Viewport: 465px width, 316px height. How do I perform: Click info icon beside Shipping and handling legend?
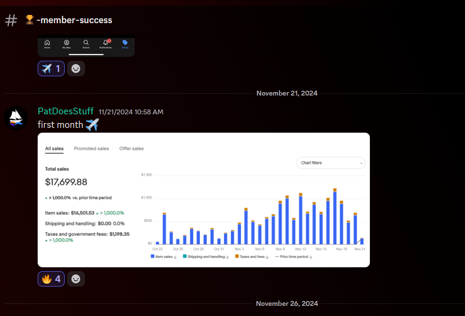[x=227, y=257]
